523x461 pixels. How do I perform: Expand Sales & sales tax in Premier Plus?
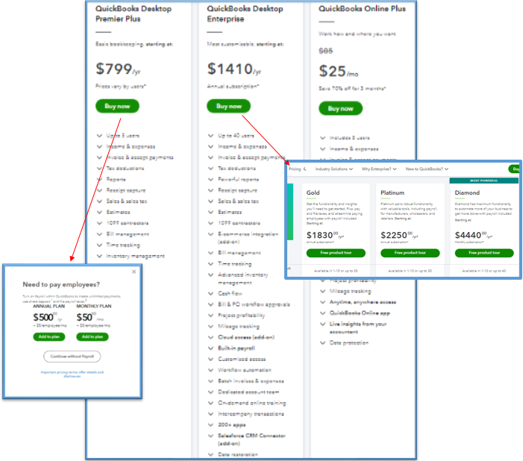[99, 201]
